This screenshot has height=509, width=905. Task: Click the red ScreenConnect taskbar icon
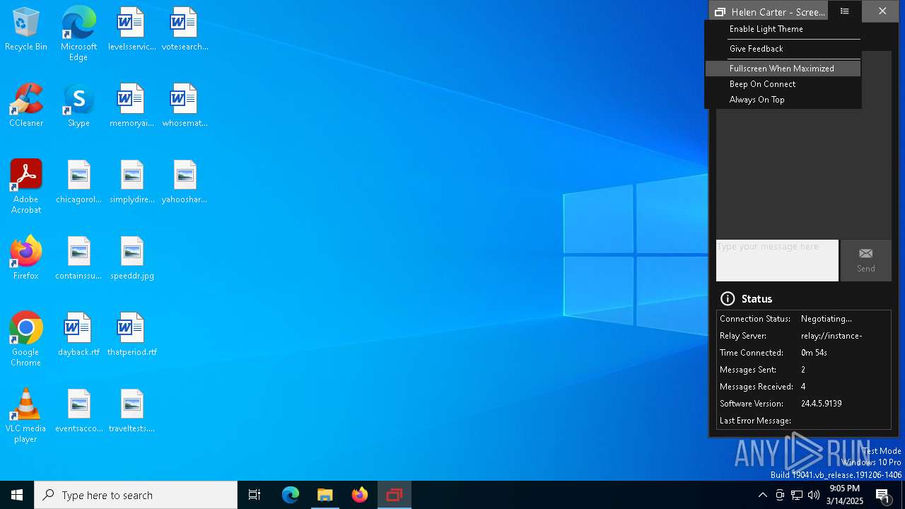point(395,495)
